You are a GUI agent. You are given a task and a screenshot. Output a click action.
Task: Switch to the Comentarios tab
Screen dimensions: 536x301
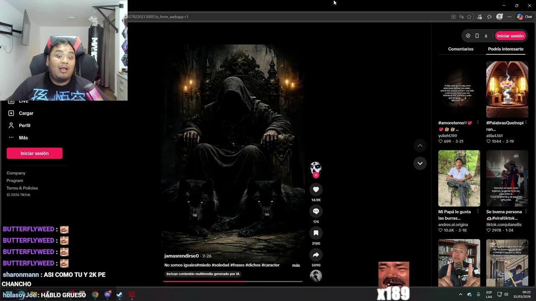pos(461,49)
